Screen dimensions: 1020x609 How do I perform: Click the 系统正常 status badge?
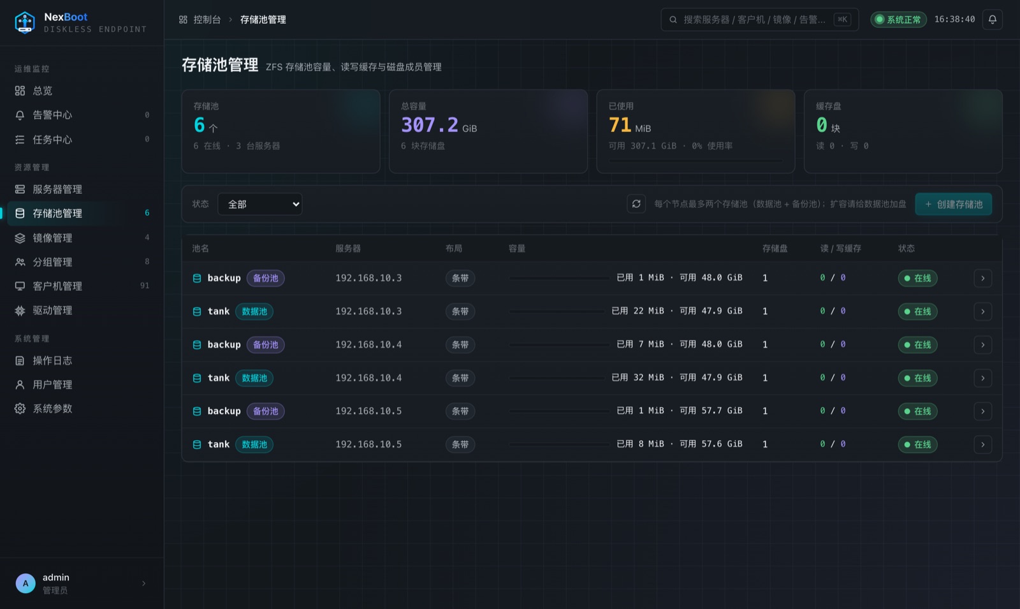tap(898, 20)
